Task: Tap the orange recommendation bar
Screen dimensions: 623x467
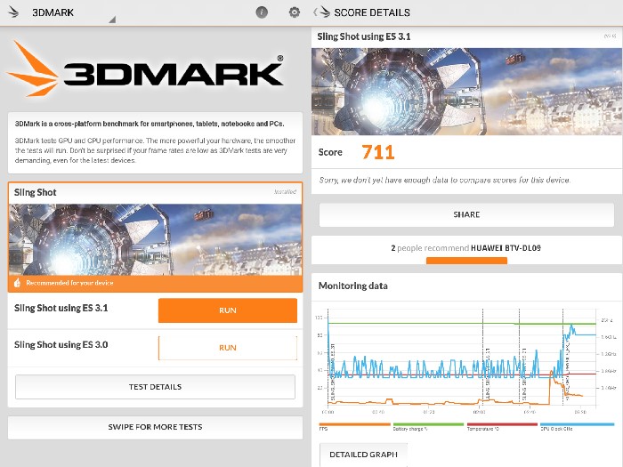Action: 466,261
